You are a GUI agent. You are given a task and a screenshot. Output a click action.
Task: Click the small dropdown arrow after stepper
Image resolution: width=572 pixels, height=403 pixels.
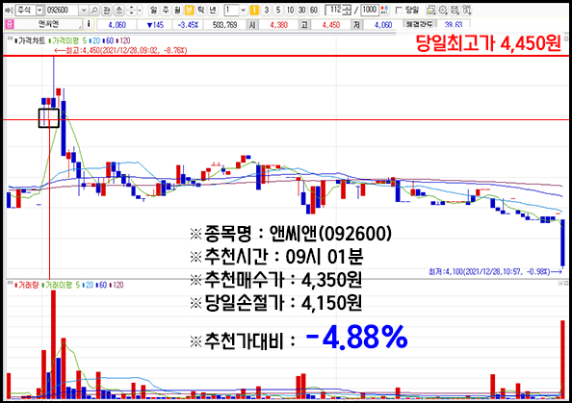[140, 11]
